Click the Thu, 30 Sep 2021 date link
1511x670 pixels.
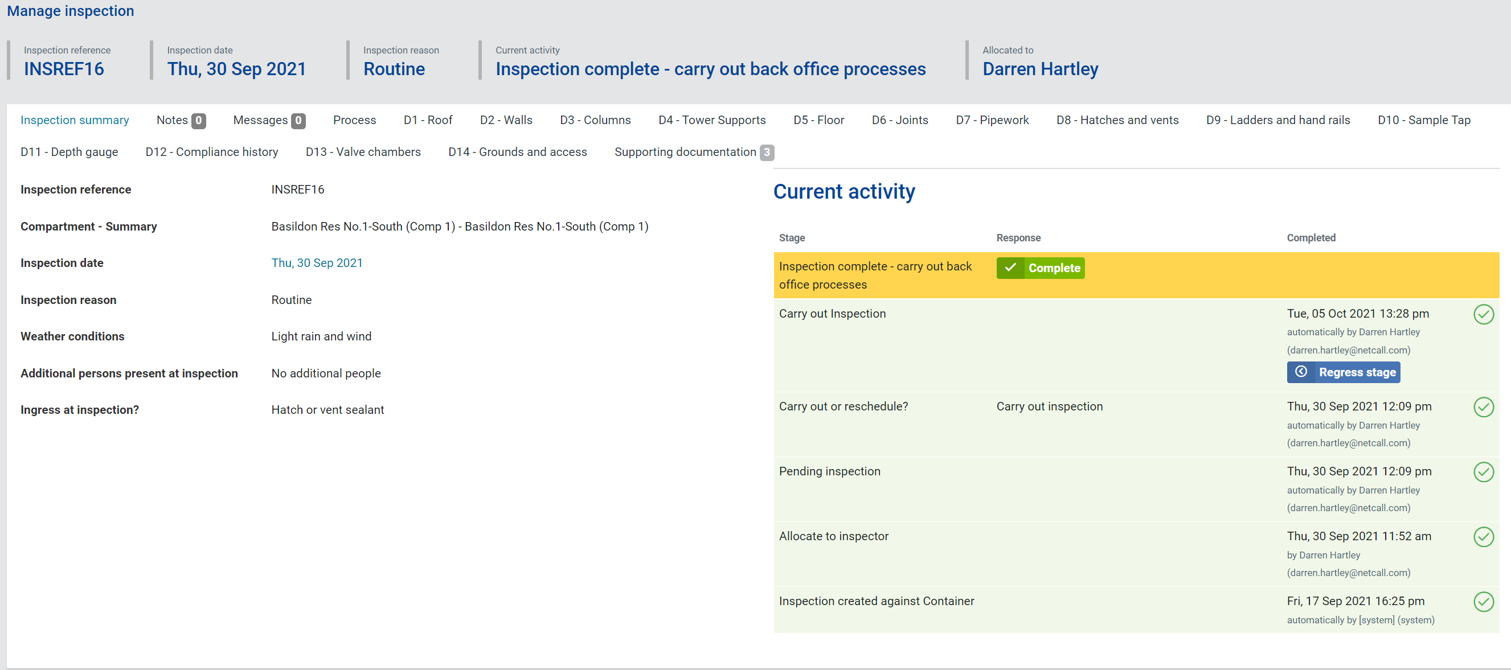(316, 262)
